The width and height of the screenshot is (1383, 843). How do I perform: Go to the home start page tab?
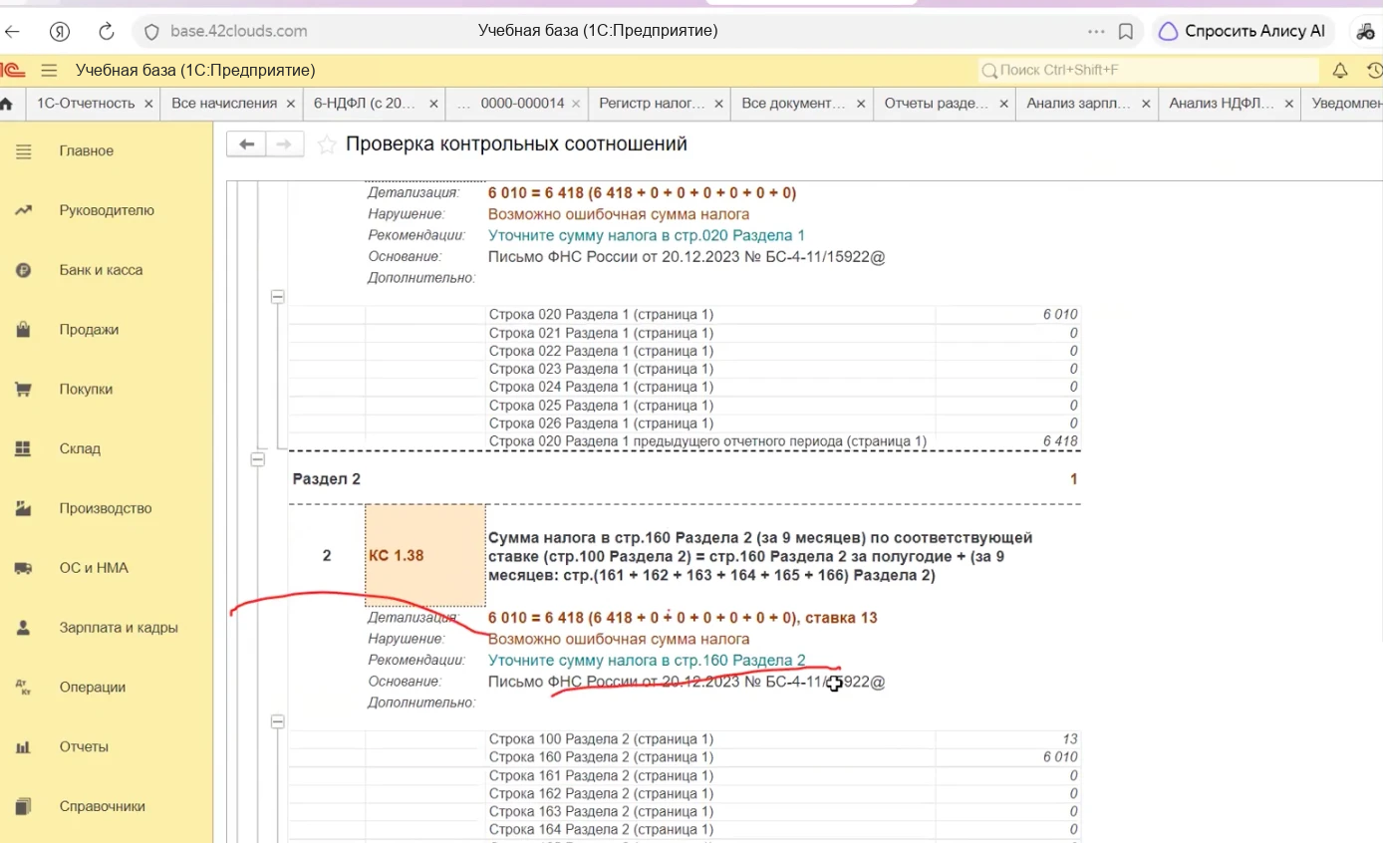tap(8, 103)
